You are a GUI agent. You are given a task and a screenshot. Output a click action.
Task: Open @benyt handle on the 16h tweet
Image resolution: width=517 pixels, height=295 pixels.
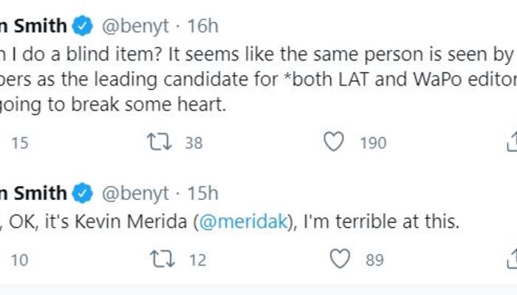pyautogui.click(x=135, y=27)
